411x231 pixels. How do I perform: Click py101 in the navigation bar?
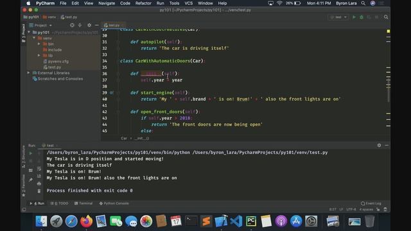(31, 17)
